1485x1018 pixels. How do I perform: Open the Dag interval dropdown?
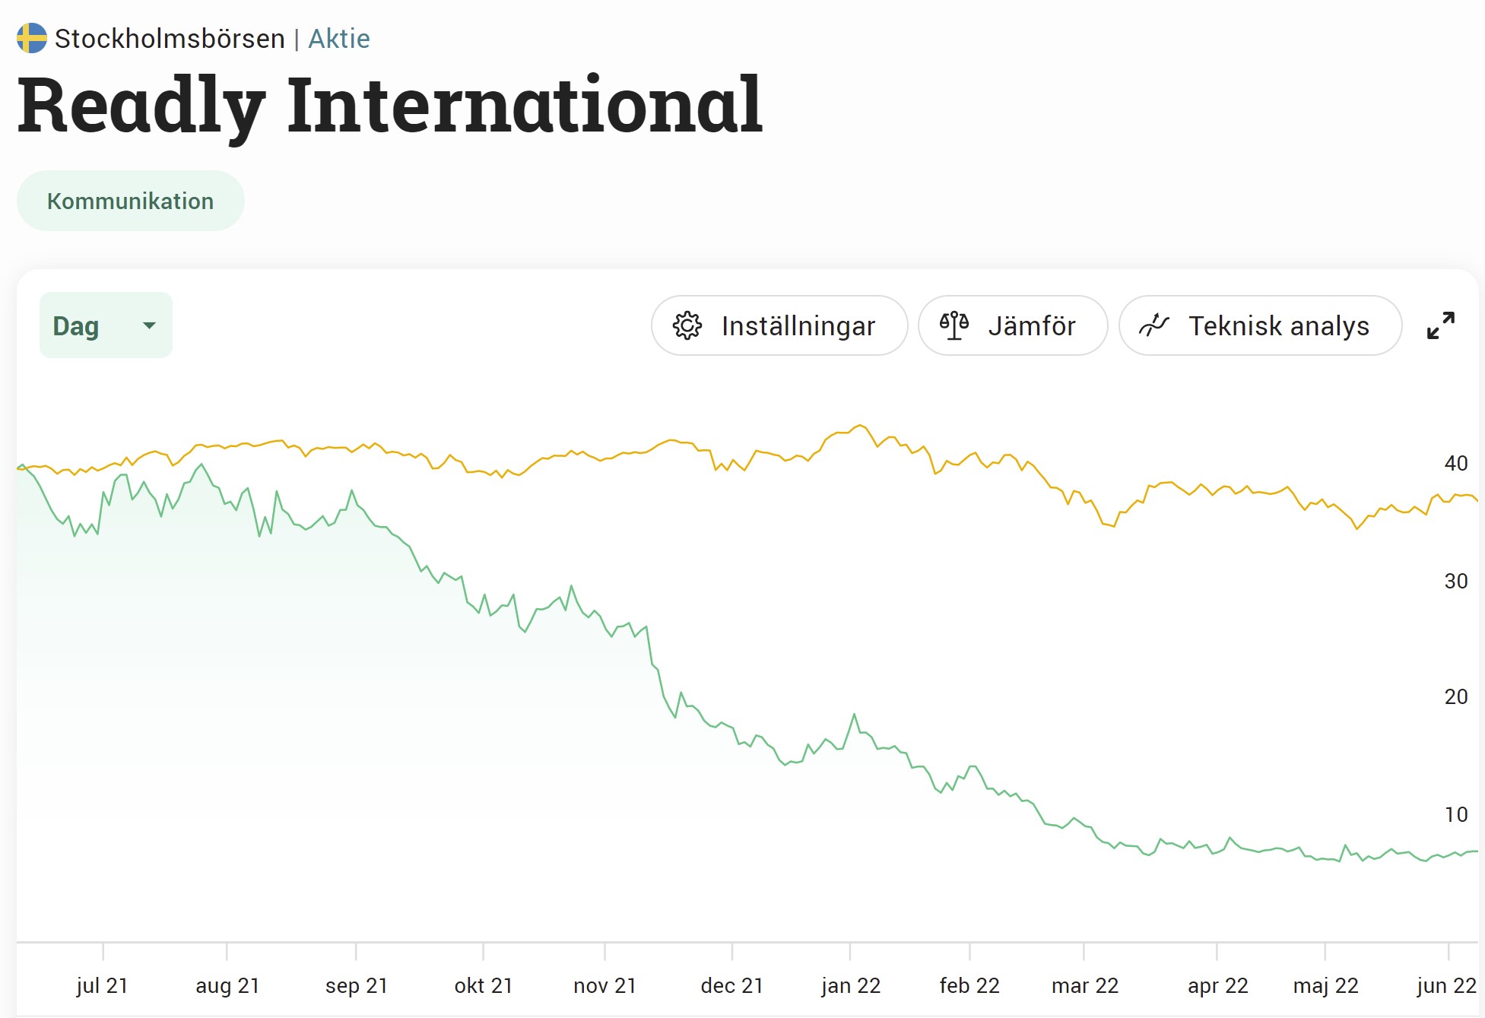[x=106, y=325]
